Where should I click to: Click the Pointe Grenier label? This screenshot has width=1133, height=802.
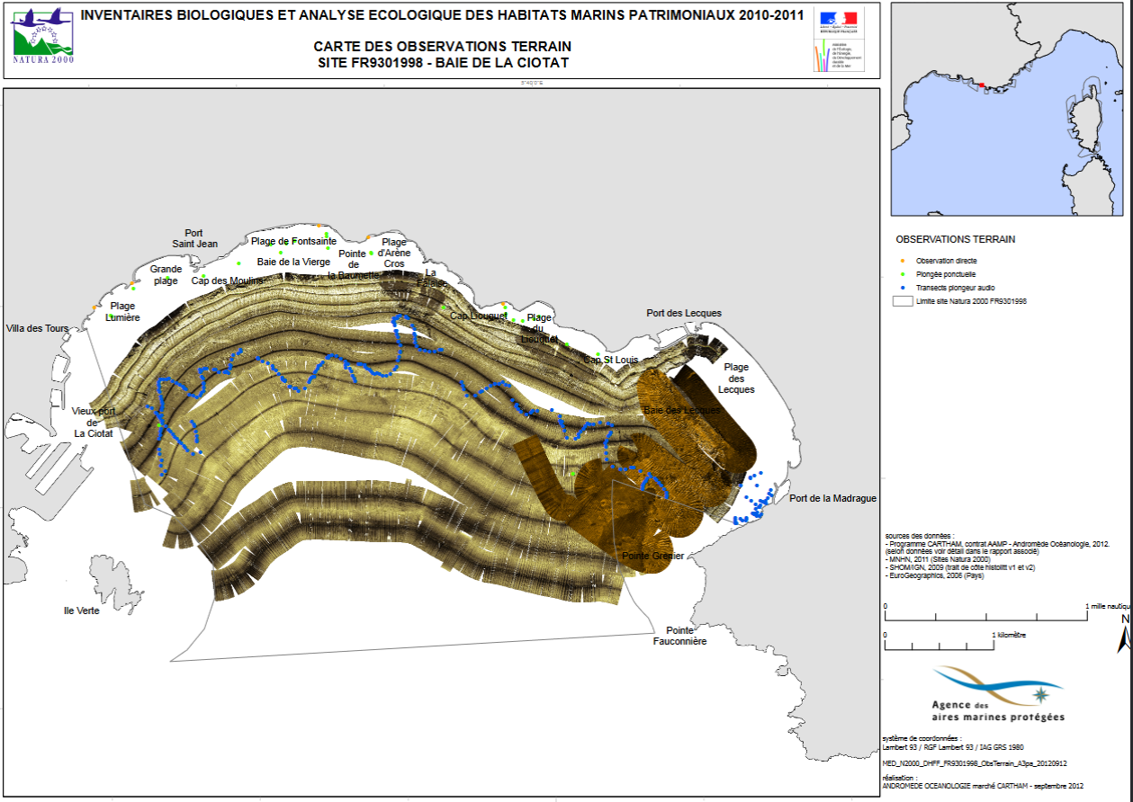click(652, 556)
